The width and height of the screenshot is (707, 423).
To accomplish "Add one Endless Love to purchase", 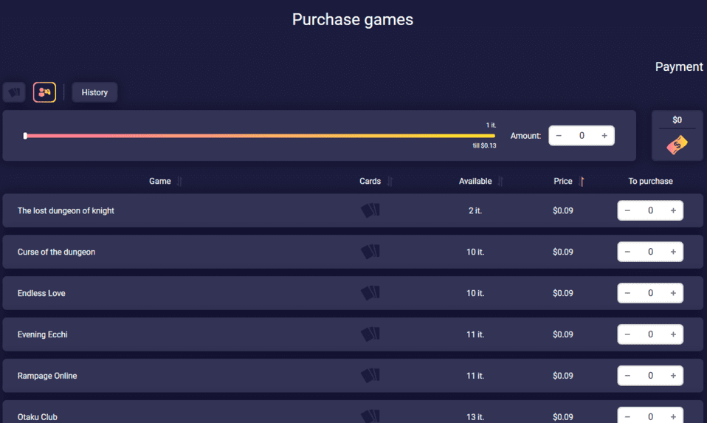I will pyautogui.click(x=673, y=293).
